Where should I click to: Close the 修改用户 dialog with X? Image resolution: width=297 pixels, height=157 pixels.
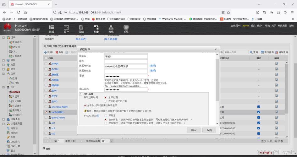(216, 49)
